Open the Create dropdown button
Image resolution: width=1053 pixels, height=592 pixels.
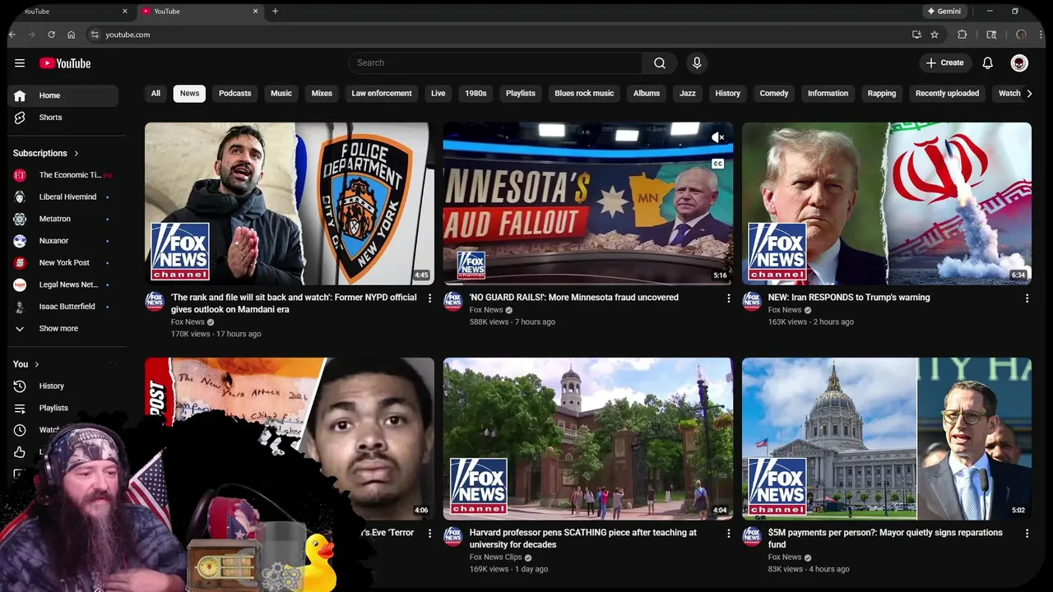(944, 63)
